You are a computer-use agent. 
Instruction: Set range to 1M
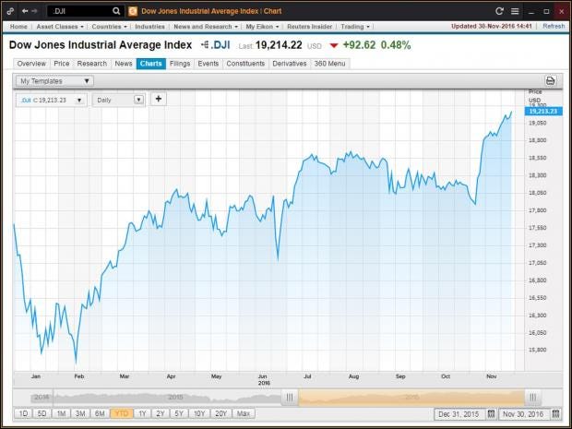[61, 413]
